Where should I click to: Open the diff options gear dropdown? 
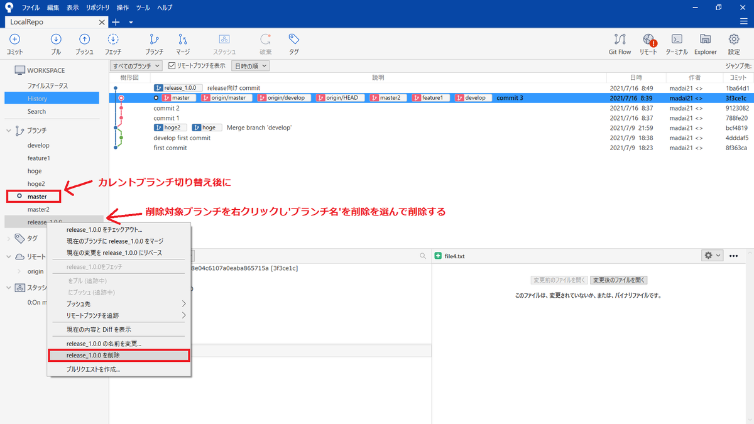coord(713,256)
